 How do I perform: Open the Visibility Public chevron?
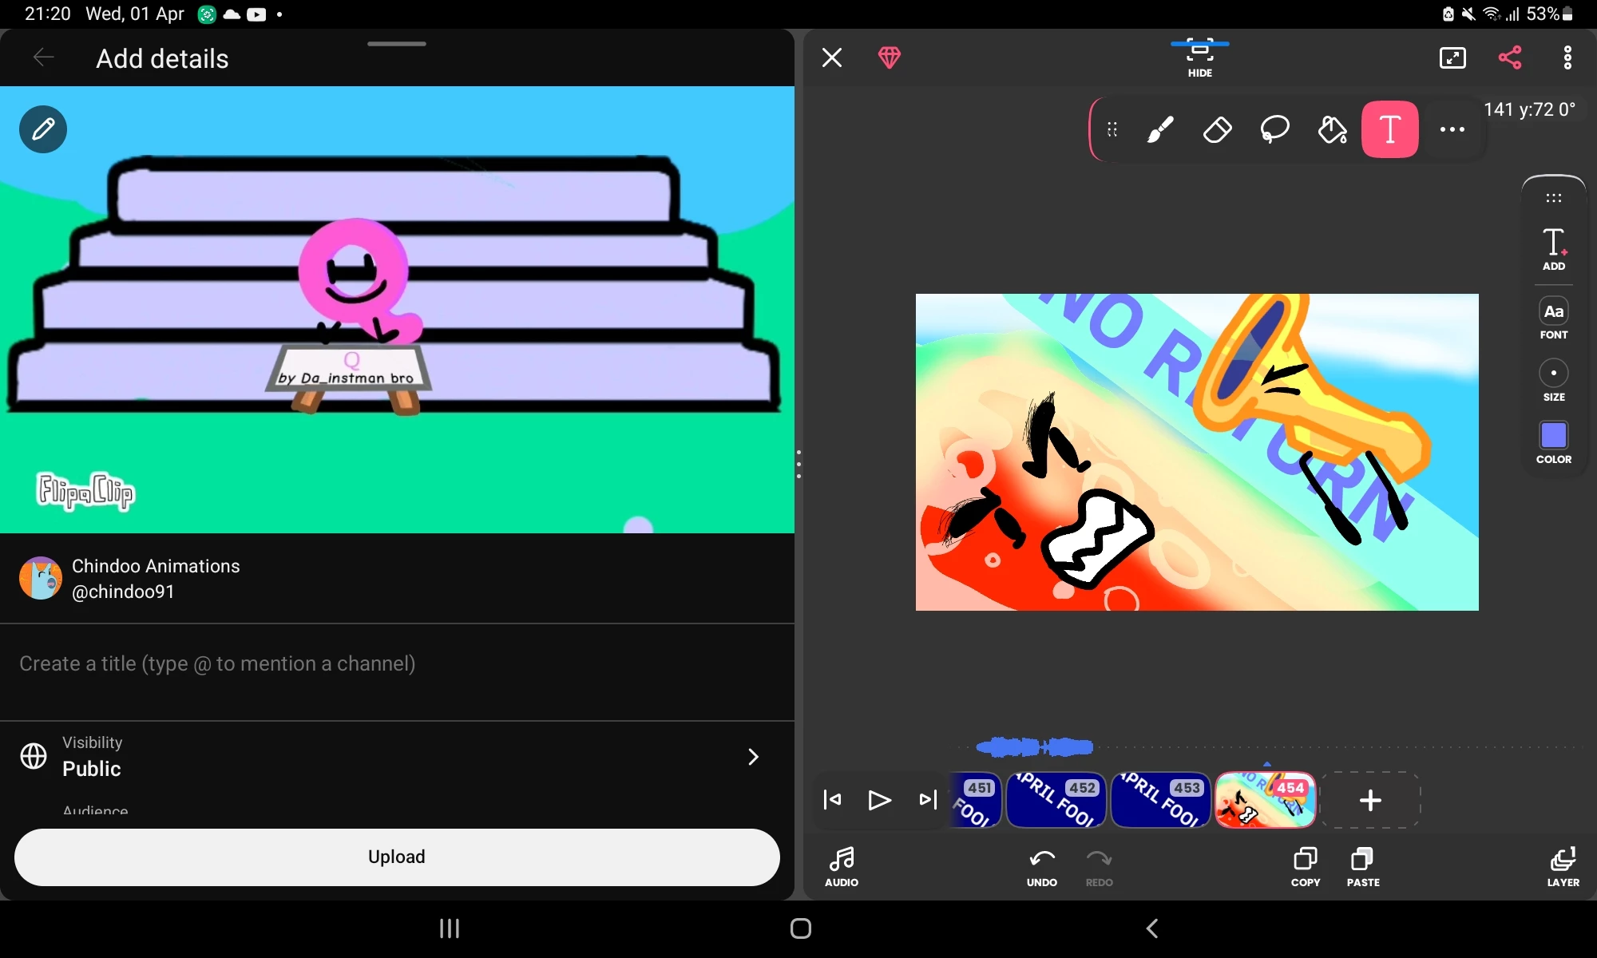[752, 757]
